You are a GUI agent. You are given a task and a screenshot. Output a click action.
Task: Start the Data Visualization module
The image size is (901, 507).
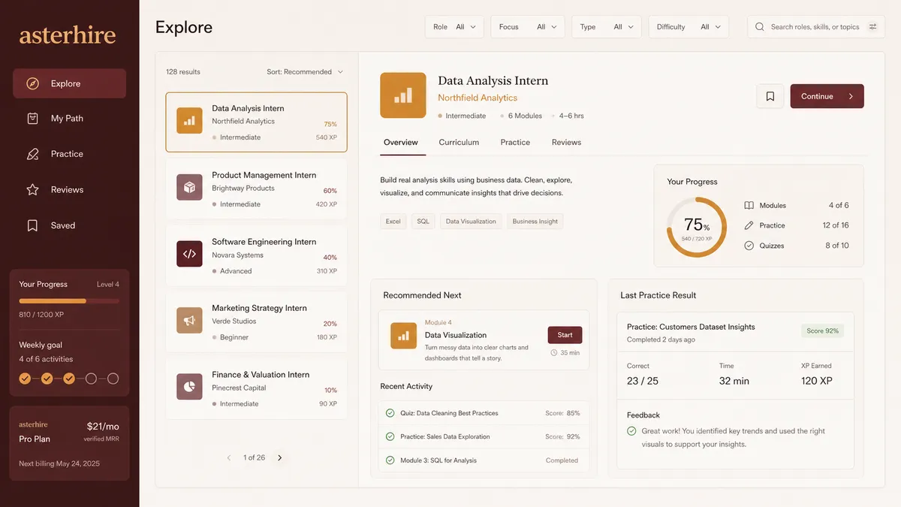pos(565,335)
